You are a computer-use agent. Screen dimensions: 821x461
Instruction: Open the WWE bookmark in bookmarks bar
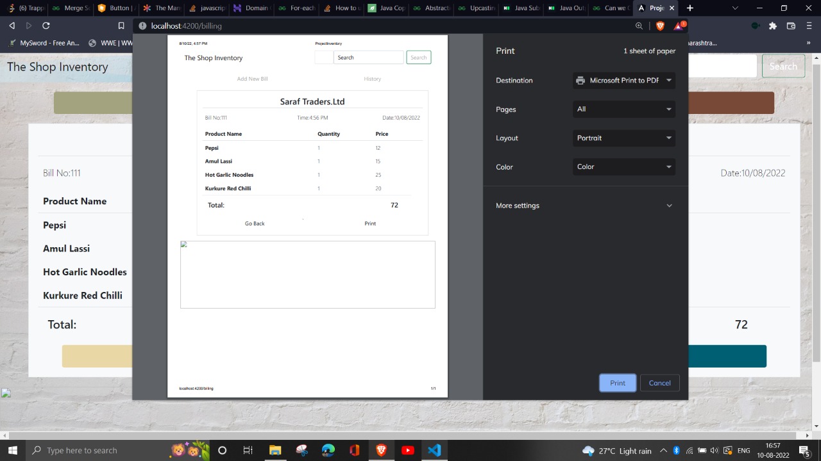(x=110, y=43)
